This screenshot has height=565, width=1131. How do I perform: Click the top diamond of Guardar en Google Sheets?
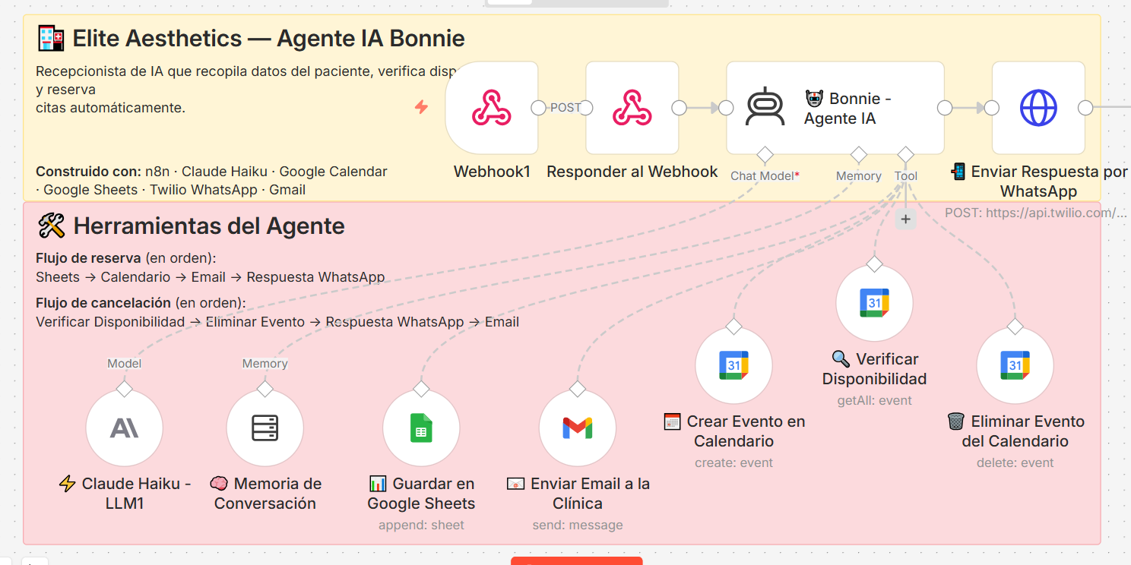click(421, 389)
